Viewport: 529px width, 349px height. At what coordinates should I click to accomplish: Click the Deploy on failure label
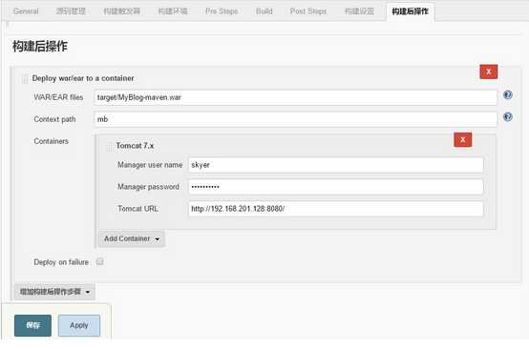[61, 262]
